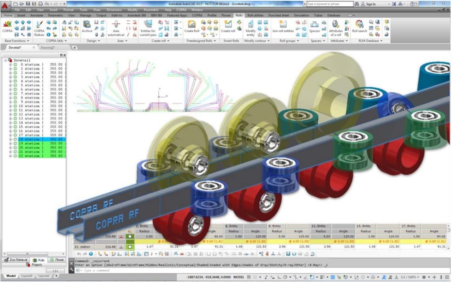
Task: Click the blue help icon in table toolbar
Action: (x=91, y=254)
